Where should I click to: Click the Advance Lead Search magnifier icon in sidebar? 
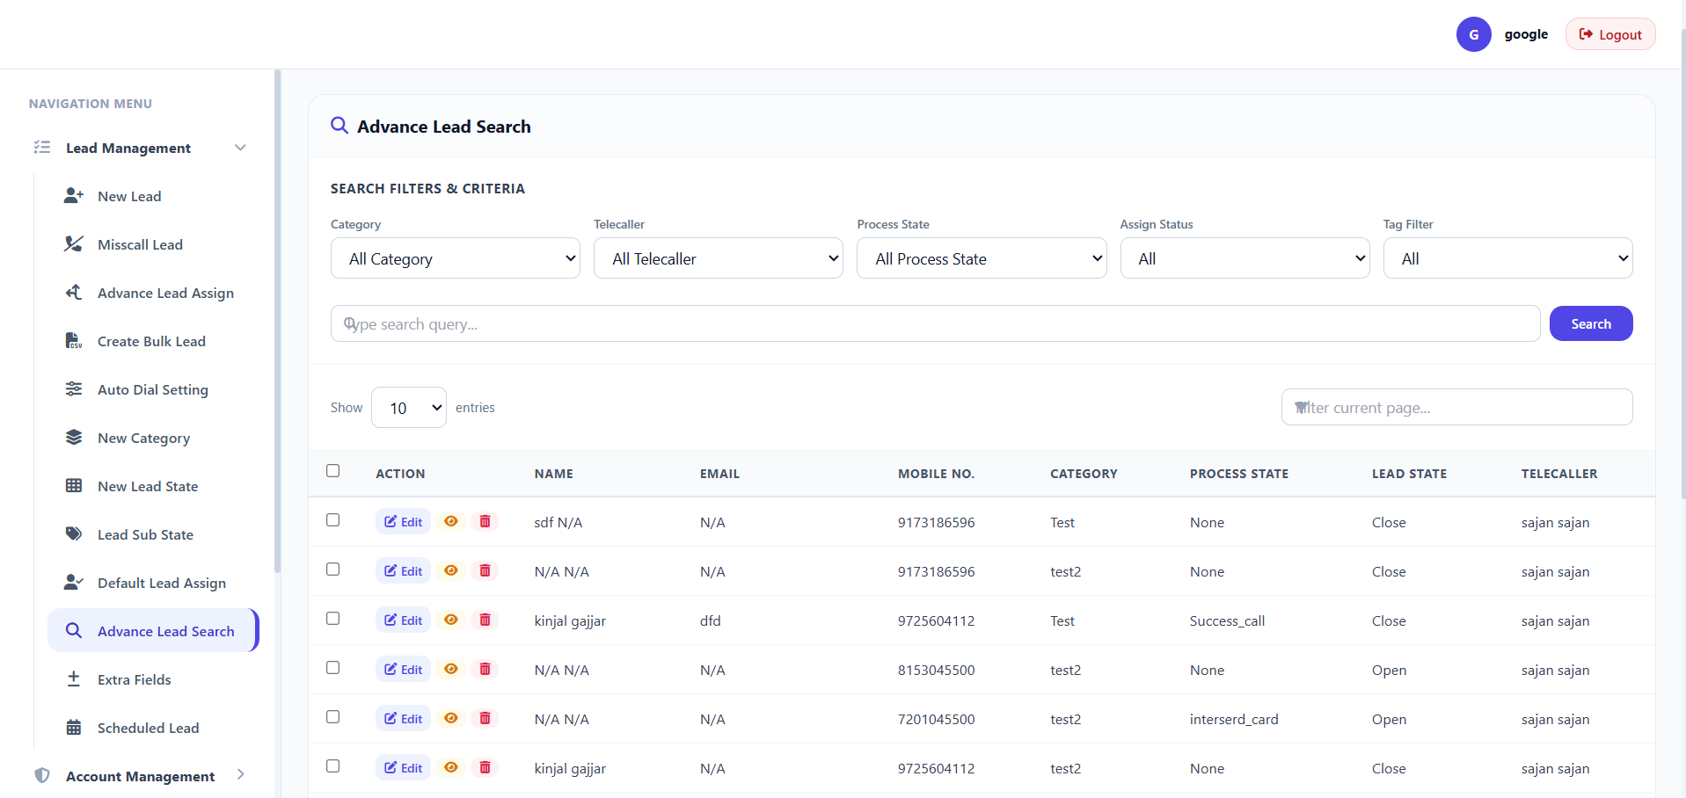tap(74, 631)
